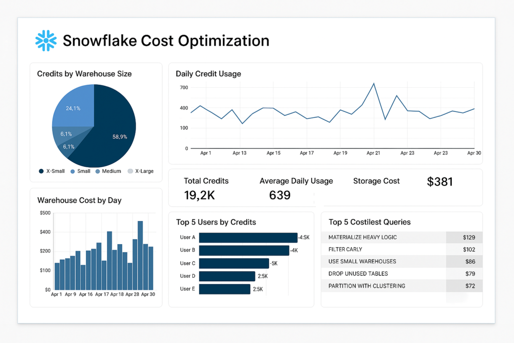Select the X-Small legend color dot
This screenshot has width=514, height=343.
41,171
